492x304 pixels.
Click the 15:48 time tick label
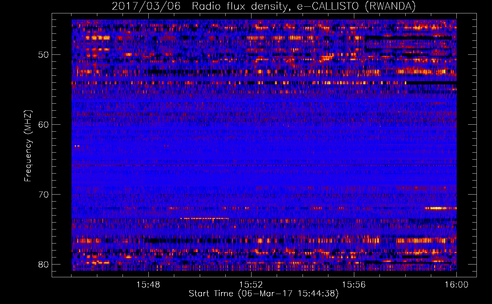click(148, 285)
